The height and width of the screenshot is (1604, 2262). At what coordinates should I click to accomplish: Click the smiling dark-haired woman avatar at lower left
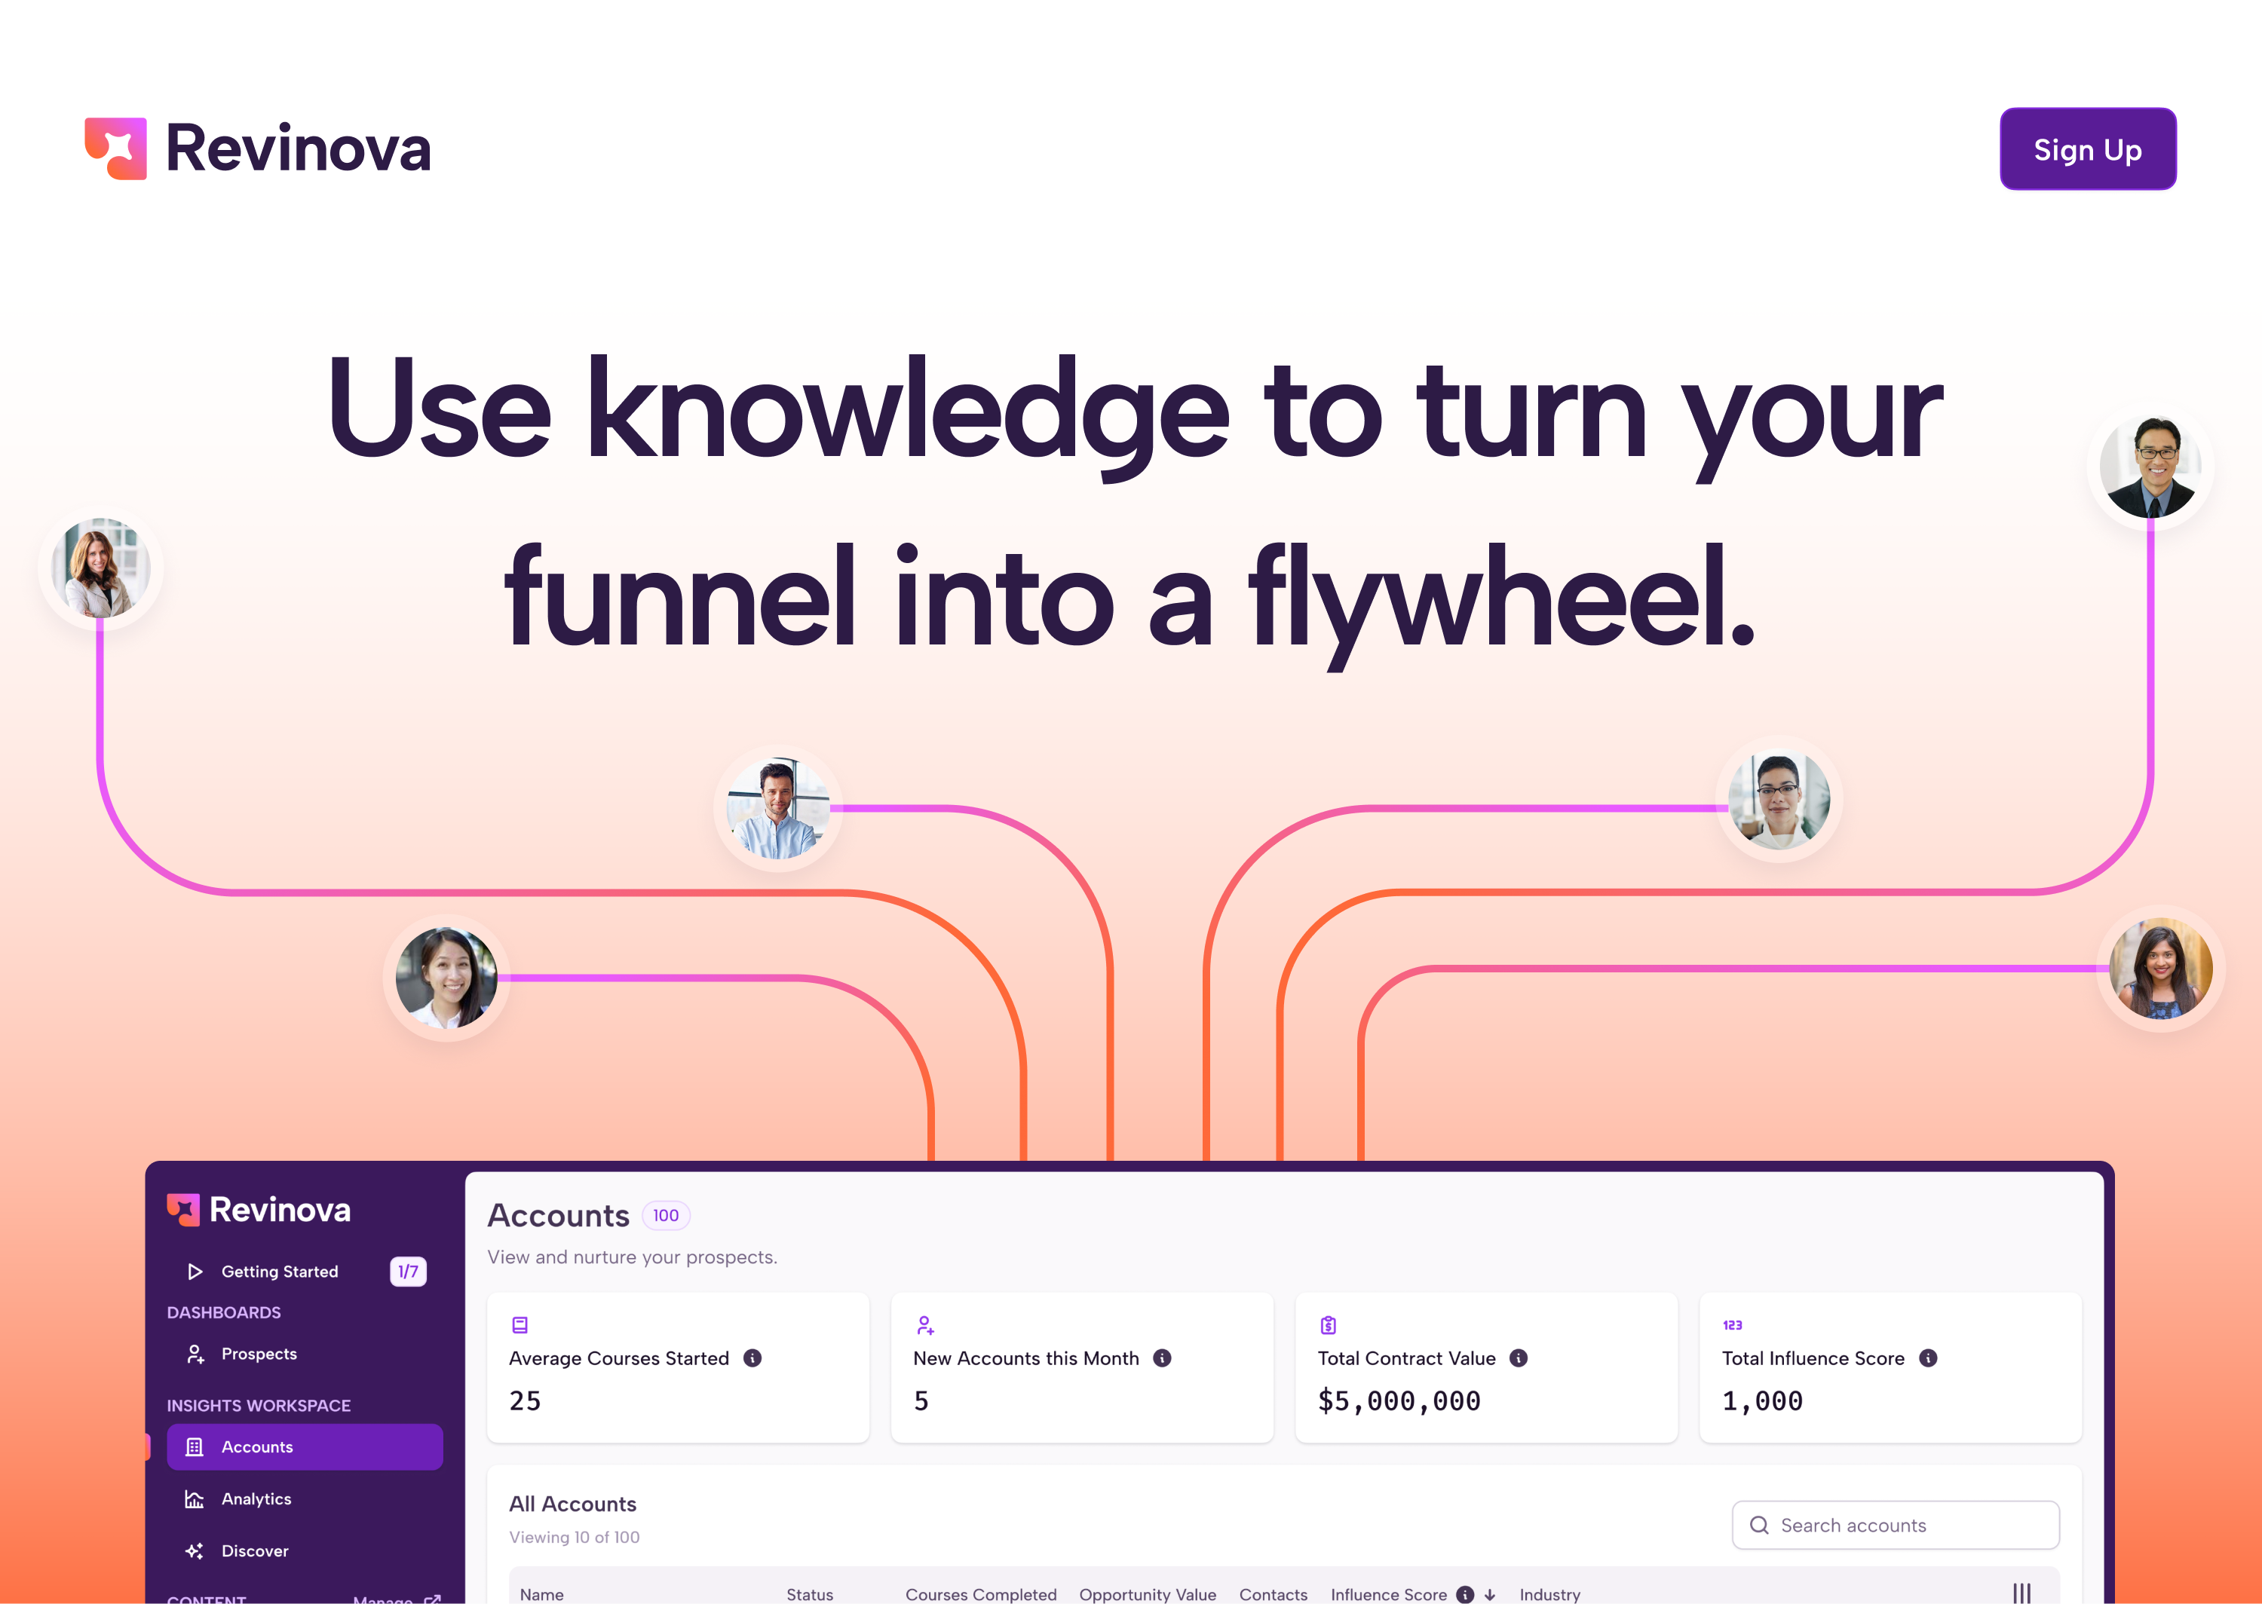click(x=446, y=977)
